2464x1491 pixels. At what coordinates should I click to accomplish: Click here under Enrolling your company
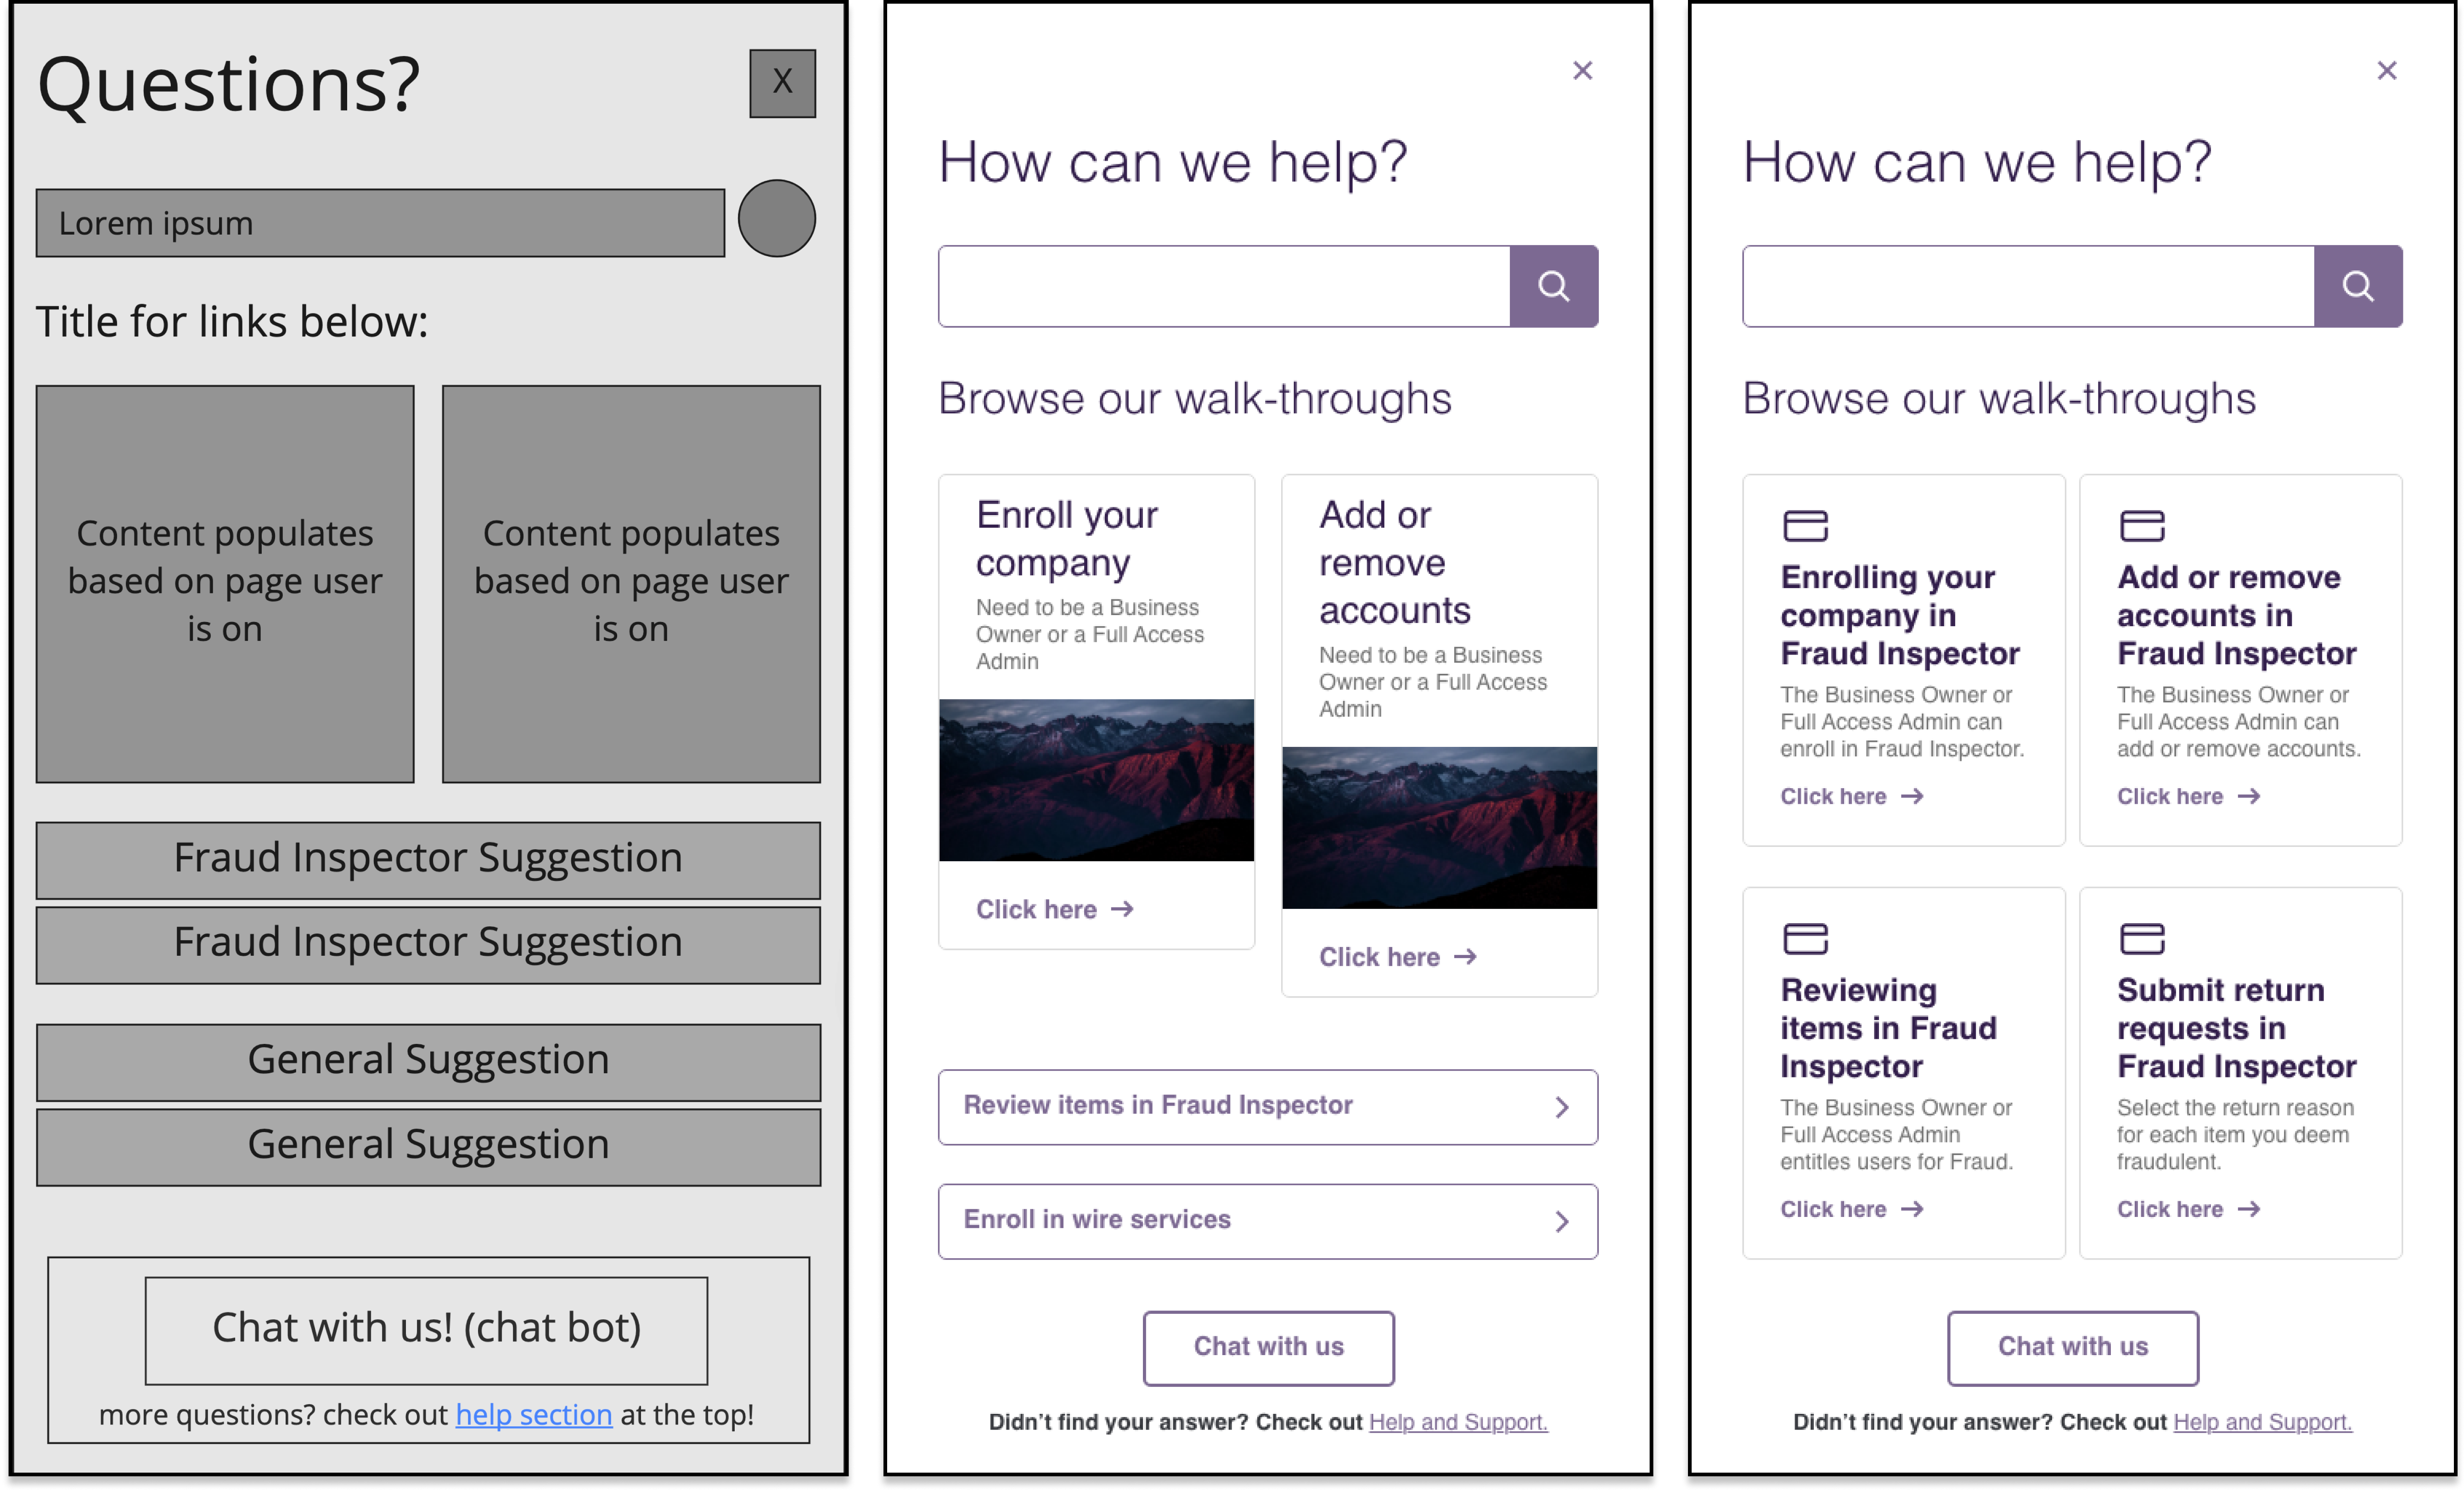tap(1833, 796)
